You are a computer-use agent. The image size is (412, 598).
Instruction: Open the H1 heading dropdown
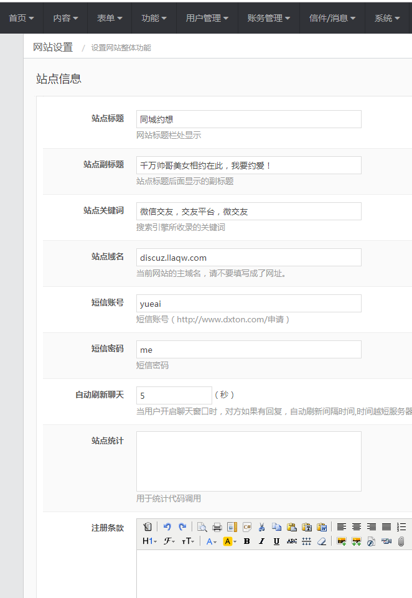tap(149, 541)
